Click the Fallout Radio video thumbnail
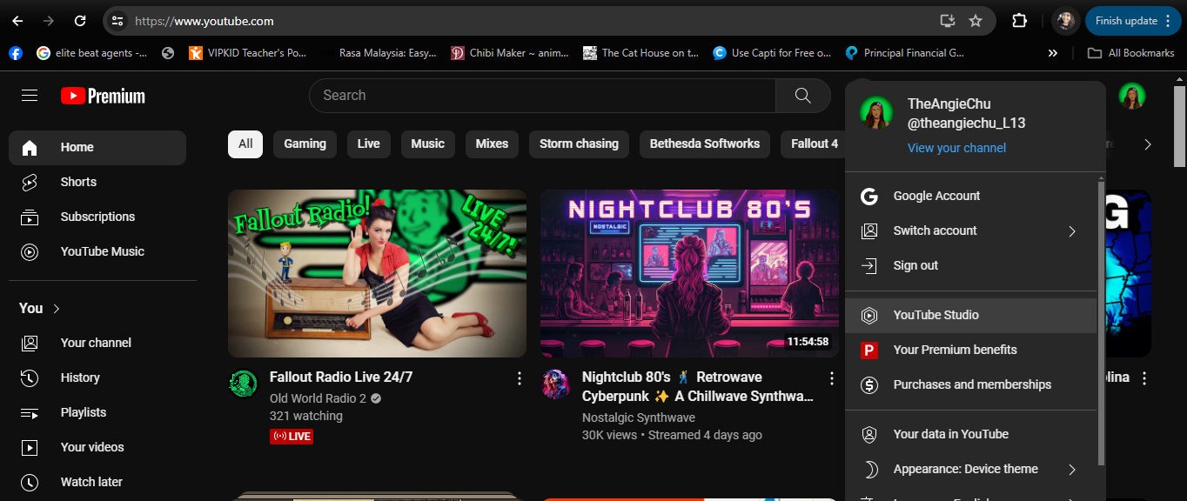Image resolution: width=1187 pixels, height=501 pixels. (377, 274)
